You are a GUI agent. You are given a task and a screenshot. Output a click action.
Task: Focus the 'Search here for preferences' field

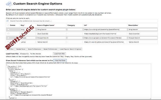(x=82, y=21)
